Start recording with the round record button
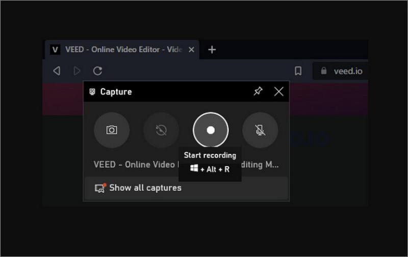Viewport: 408px width, 257px height. pos(211,130)
